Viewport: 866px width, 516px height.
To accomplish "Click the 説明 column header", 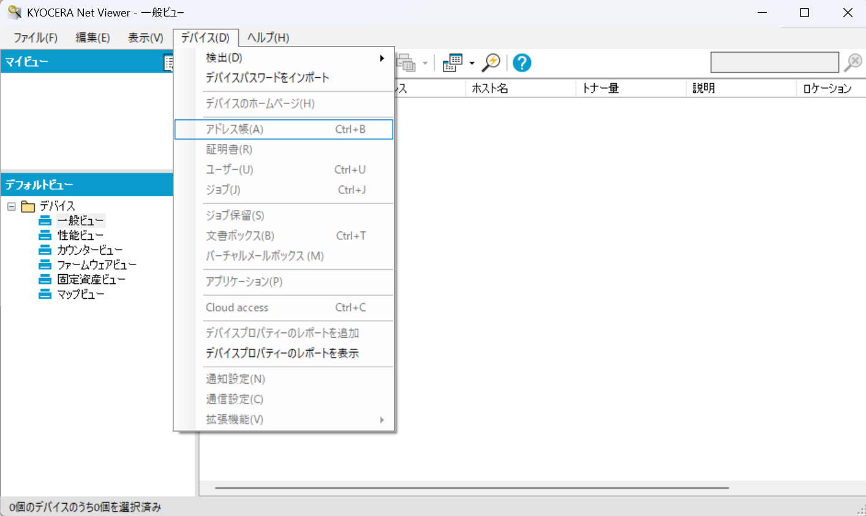I will (x=741, y=88).
